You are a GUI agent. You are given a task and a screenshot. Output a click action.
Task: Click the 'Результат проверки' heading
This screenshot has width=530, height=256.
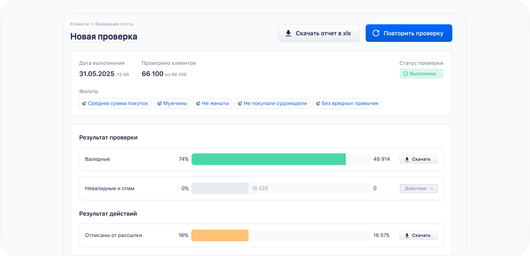[108, 137]
